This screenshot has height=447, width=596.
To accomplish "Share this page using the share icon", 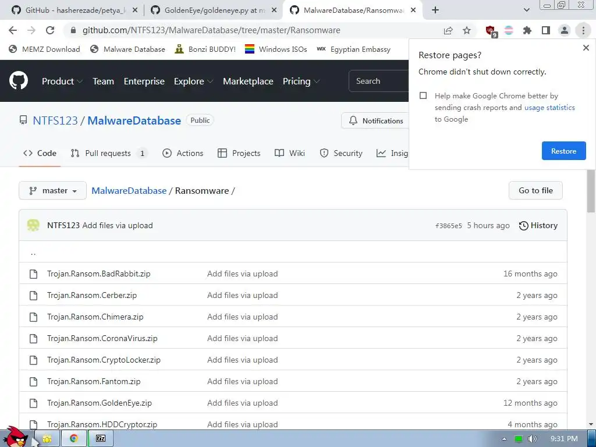I will click(x=448, y=30).
